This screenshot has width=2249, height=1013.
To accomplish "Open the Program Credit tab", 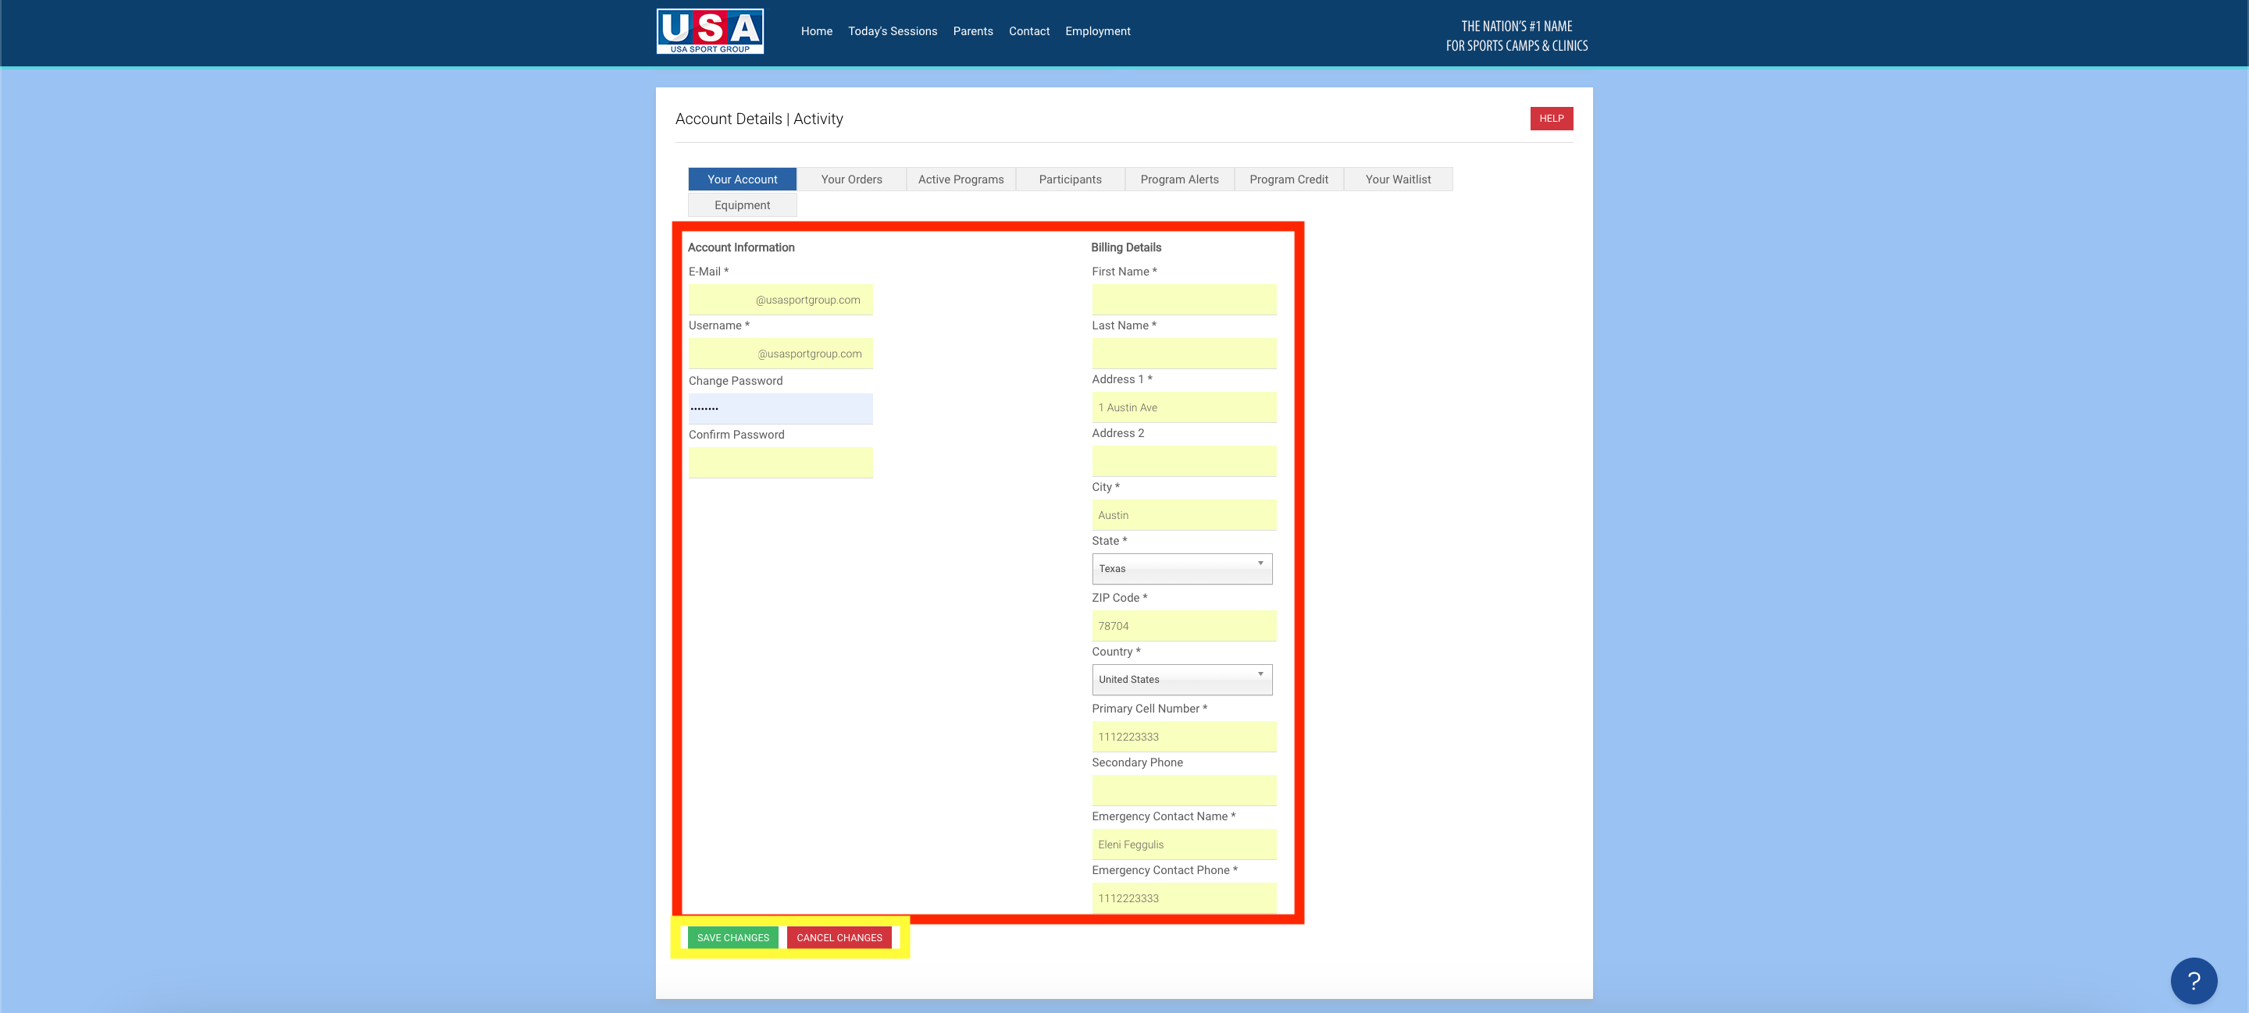I will [x=1288, y=179].
